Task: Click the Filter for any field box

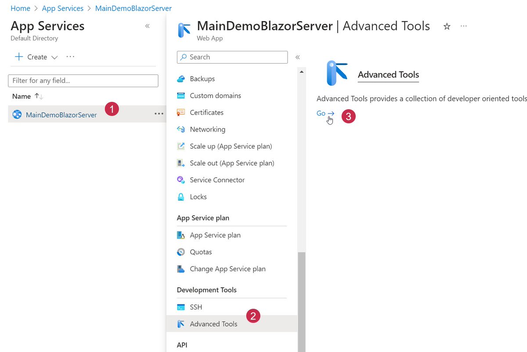Action: pyautogui.click(x=83, y=81)
